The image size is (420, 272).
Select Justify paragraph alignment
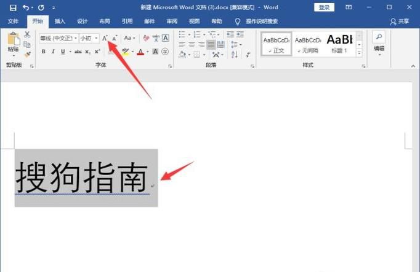coord(211,44)
